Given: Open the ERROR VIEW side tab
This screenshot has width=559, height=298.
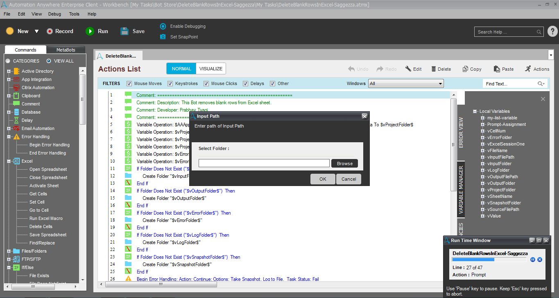Looking at the screenshot, I should 461,133.
